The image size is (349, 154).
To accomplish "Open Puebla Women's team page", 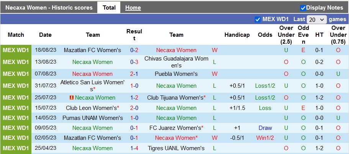I will click(x=176, y=74).
